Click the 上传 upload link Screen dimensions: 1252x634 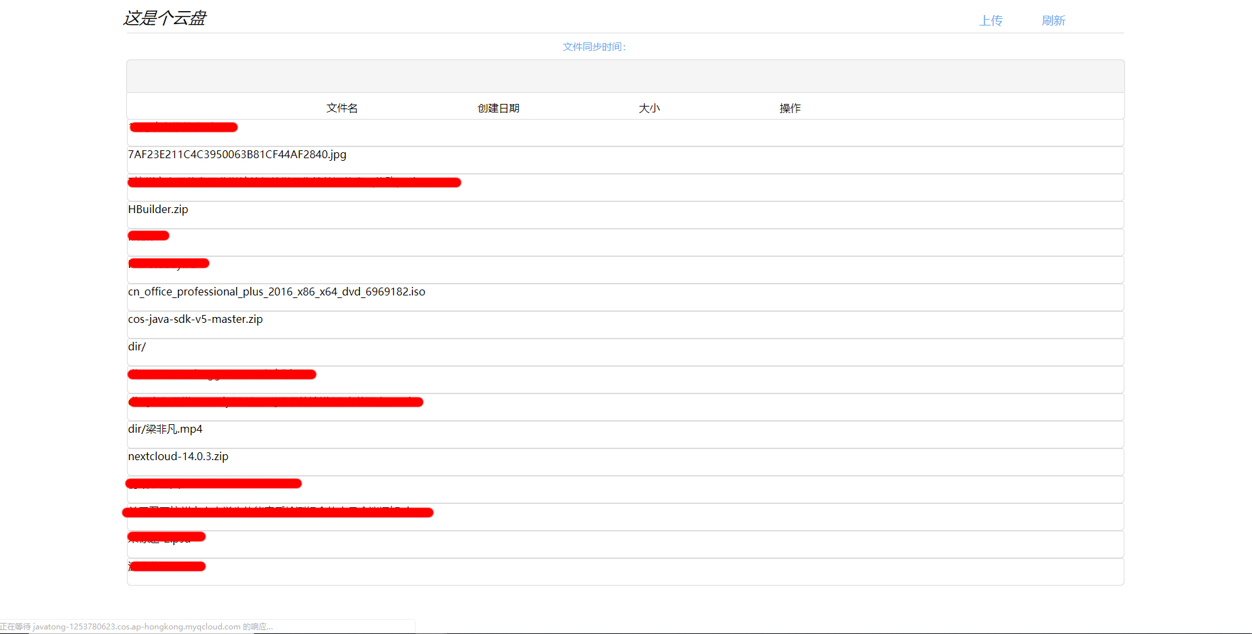[990, 21]
